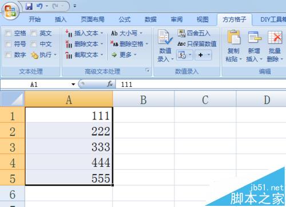The width and height of the screenshot is (286, 207).
Task: Click cell containing 555
Action: click(x=69, y=178)
